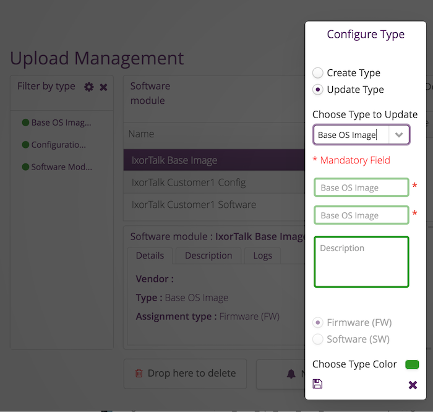Open filter type settings gear icon
Viewport: 433px width, 412px height.
click(88, 87)
